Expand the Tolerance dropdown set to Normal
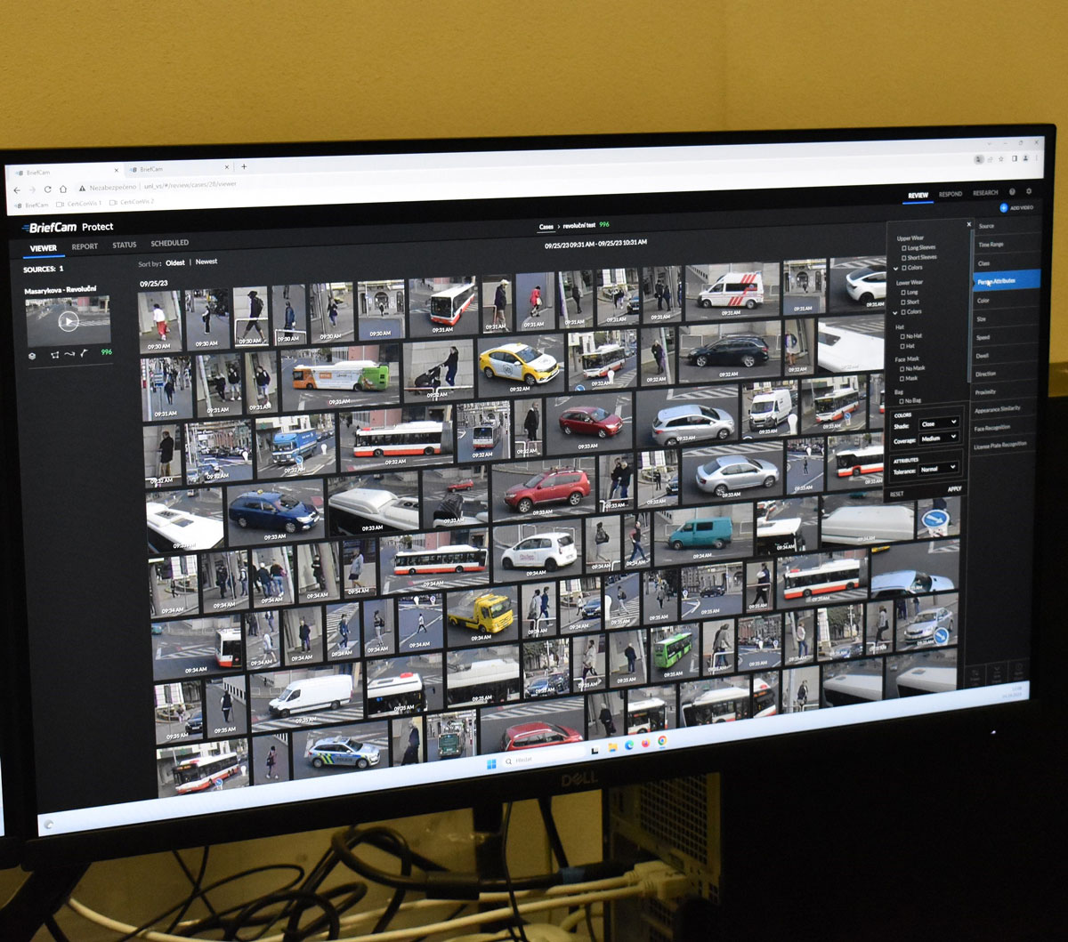 tap(938, 468)
